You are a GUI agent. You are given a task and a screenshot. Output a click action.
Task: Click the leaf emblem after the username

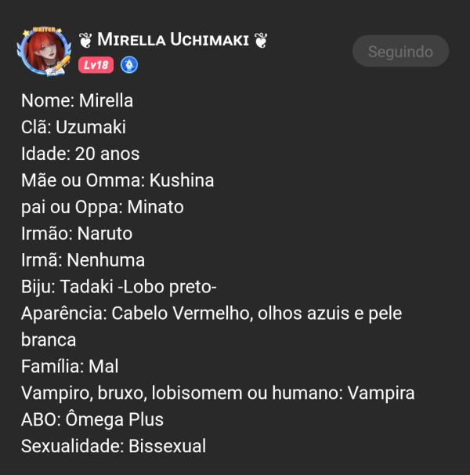(x=261, y=40)
